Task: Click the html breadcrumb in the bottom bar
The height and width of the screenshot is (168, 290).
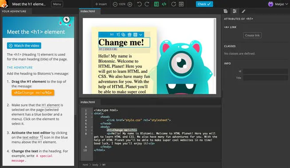Action: pos(85,164)
